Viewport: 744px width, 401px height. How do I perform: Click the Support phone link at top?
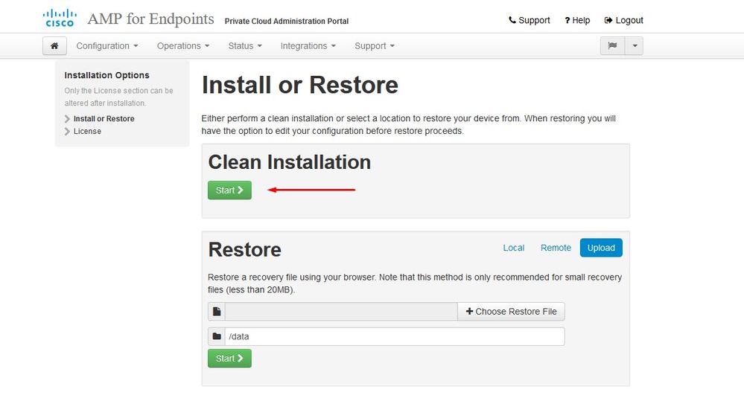pos(529,20)
